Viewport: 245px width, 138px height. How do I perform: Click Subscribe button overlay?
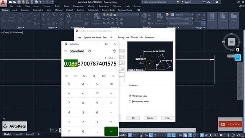230,124
